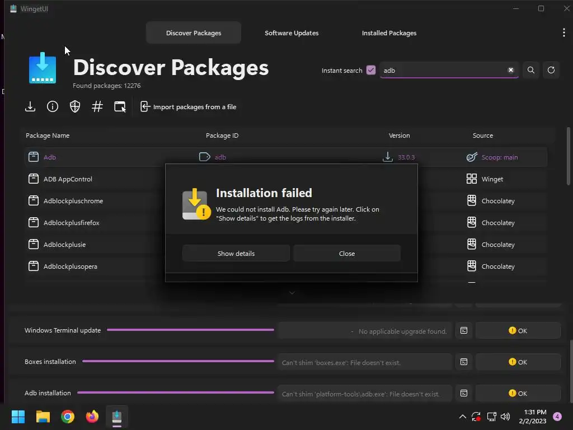Click the Chocolatey icon in Adblockpluschrome row
The image size is (573, 430).
[472, 200]
